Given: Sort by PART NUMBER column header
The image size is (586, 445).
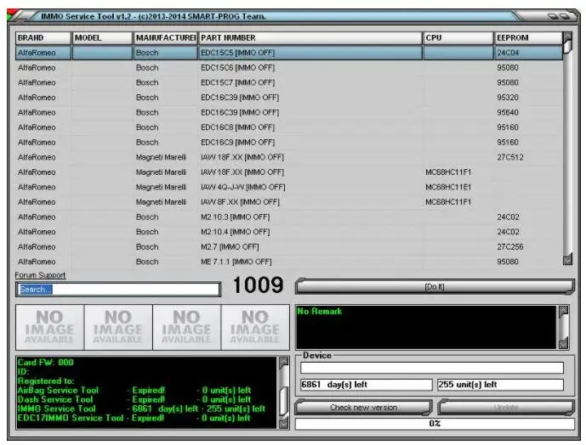Looking at the screenshot, I should (x=310, y=37).
